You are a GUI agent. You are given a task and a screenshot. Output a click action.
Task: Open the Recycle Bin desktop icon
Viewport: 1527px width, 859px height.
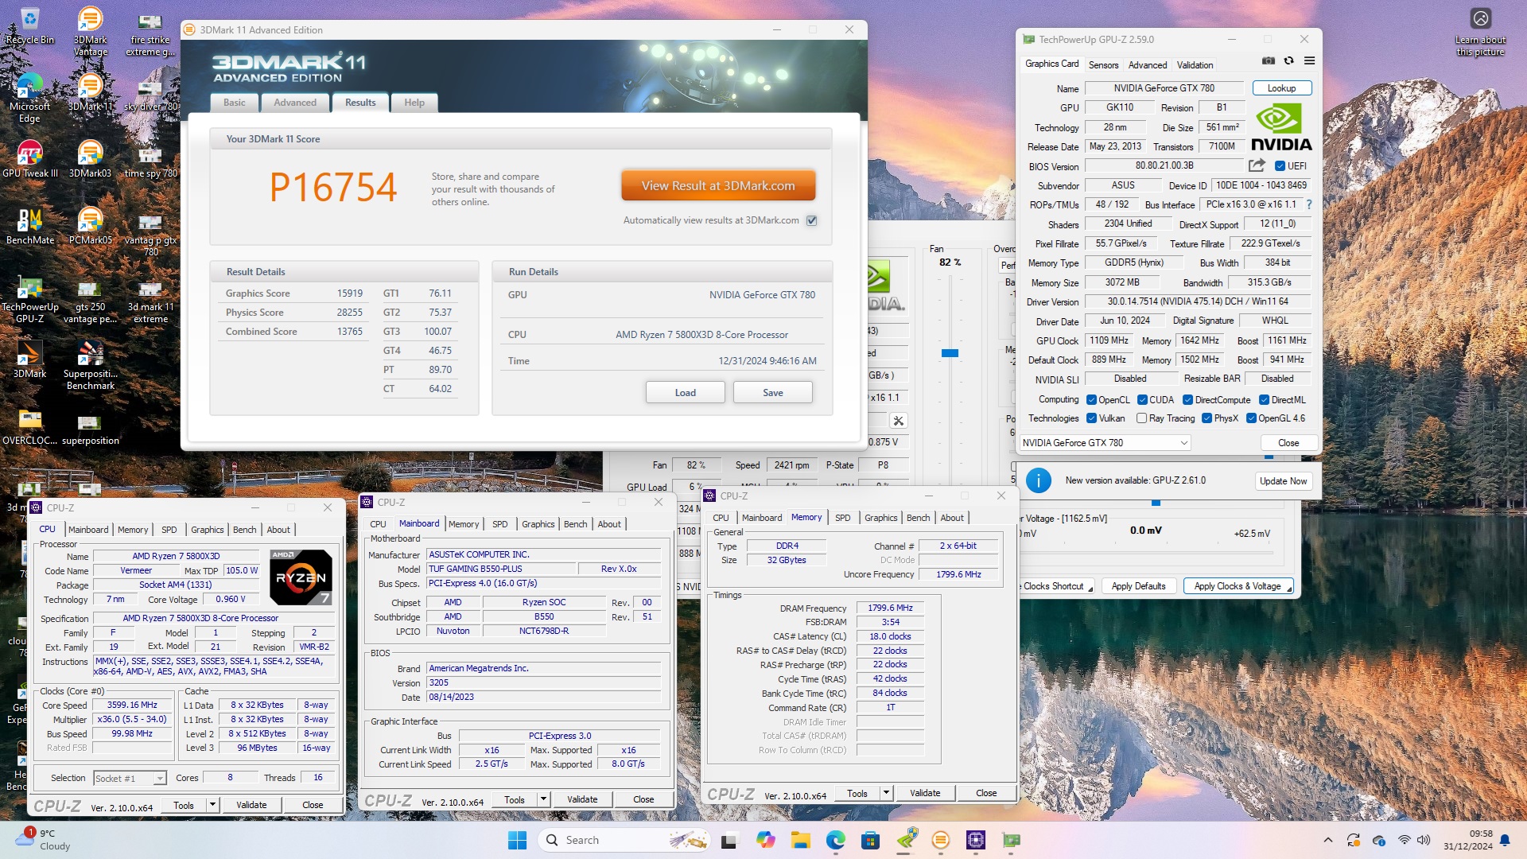29,26
